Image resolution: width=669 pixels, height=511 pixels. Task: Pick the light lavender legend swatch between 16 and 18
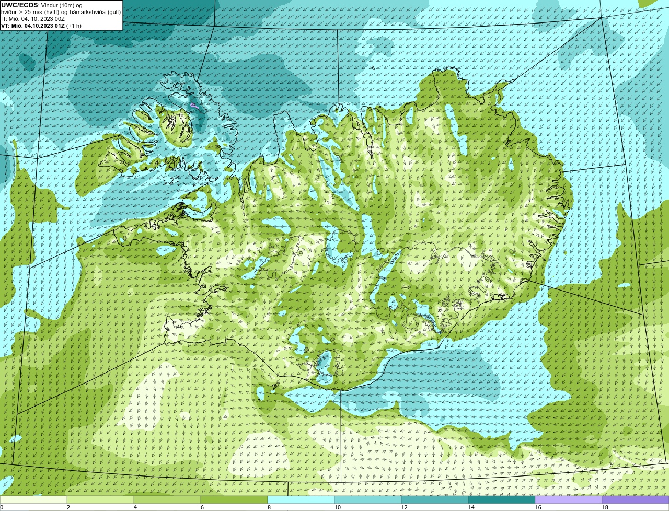pos(569,500)
